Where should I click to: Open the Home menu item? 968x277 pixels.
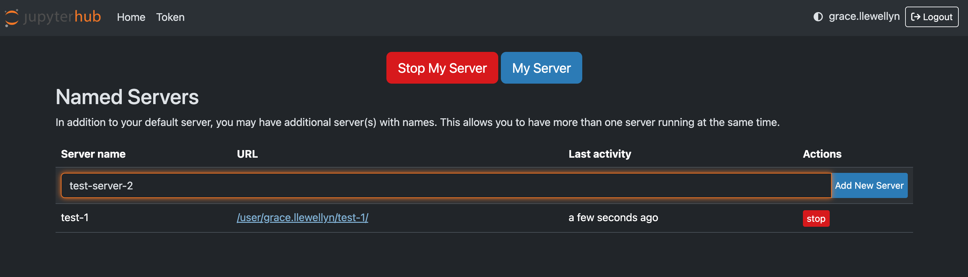click(x=131, y=17)
